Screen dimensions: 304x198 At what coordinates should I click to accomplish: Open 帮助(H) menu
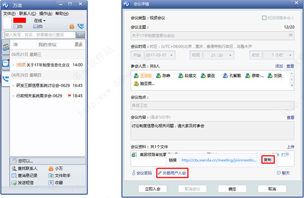pyautogui.click(x=62, y=14)
